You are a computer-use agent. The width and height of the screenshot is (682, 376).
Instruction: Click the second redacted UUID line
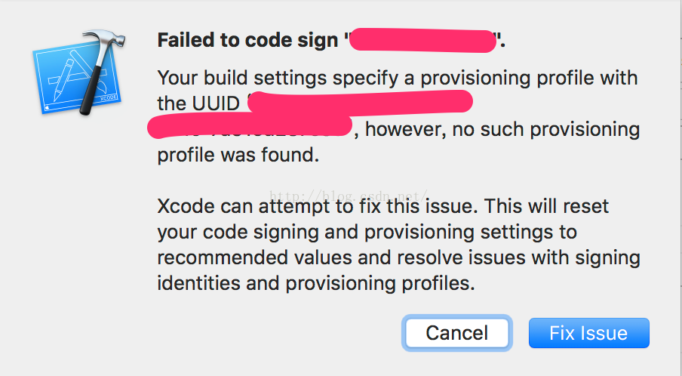pyautogui.click(x=250, y=127)
